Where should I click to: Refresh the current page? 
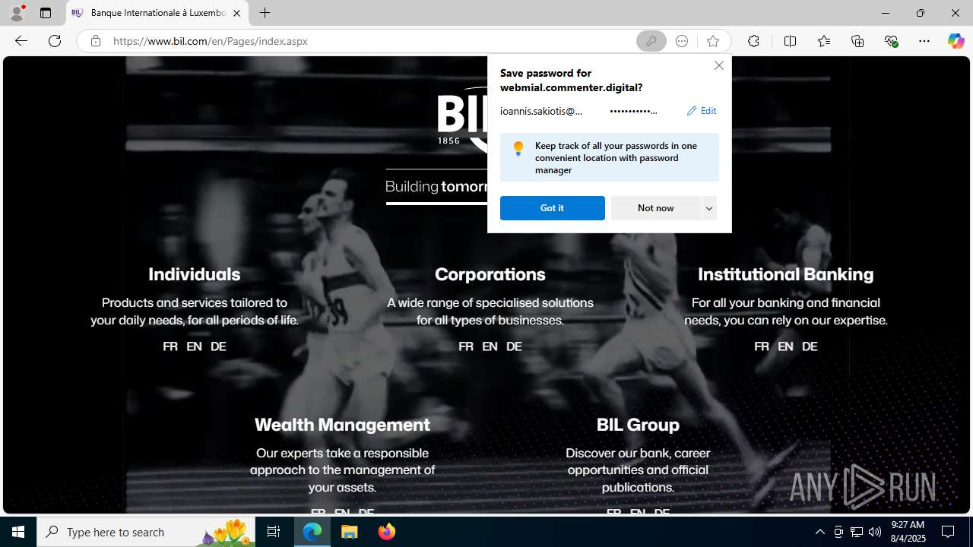pyautogui.click(x=55, y=41)
